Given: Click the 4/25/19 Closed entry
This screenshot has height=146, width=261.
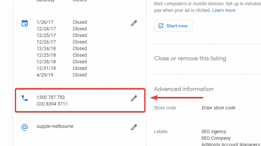Looking at the screenshot, I should tap(61, 75).
